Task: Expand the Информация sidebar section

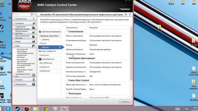Action: pos(14,84)
